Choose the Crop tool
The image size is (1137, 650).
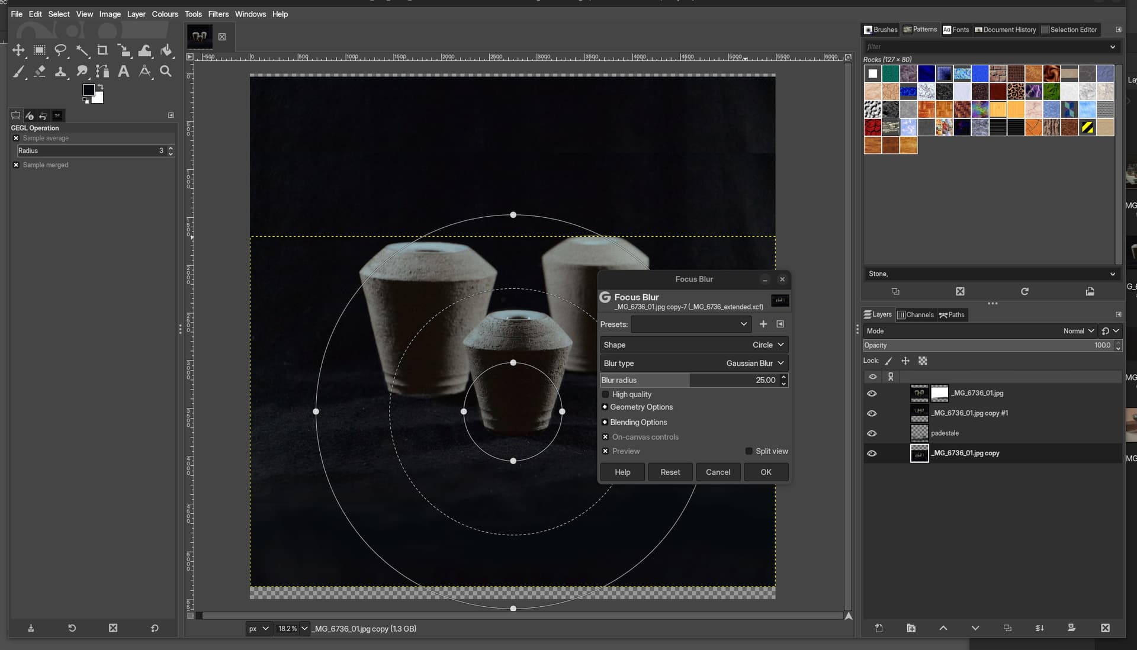point(102,50)
